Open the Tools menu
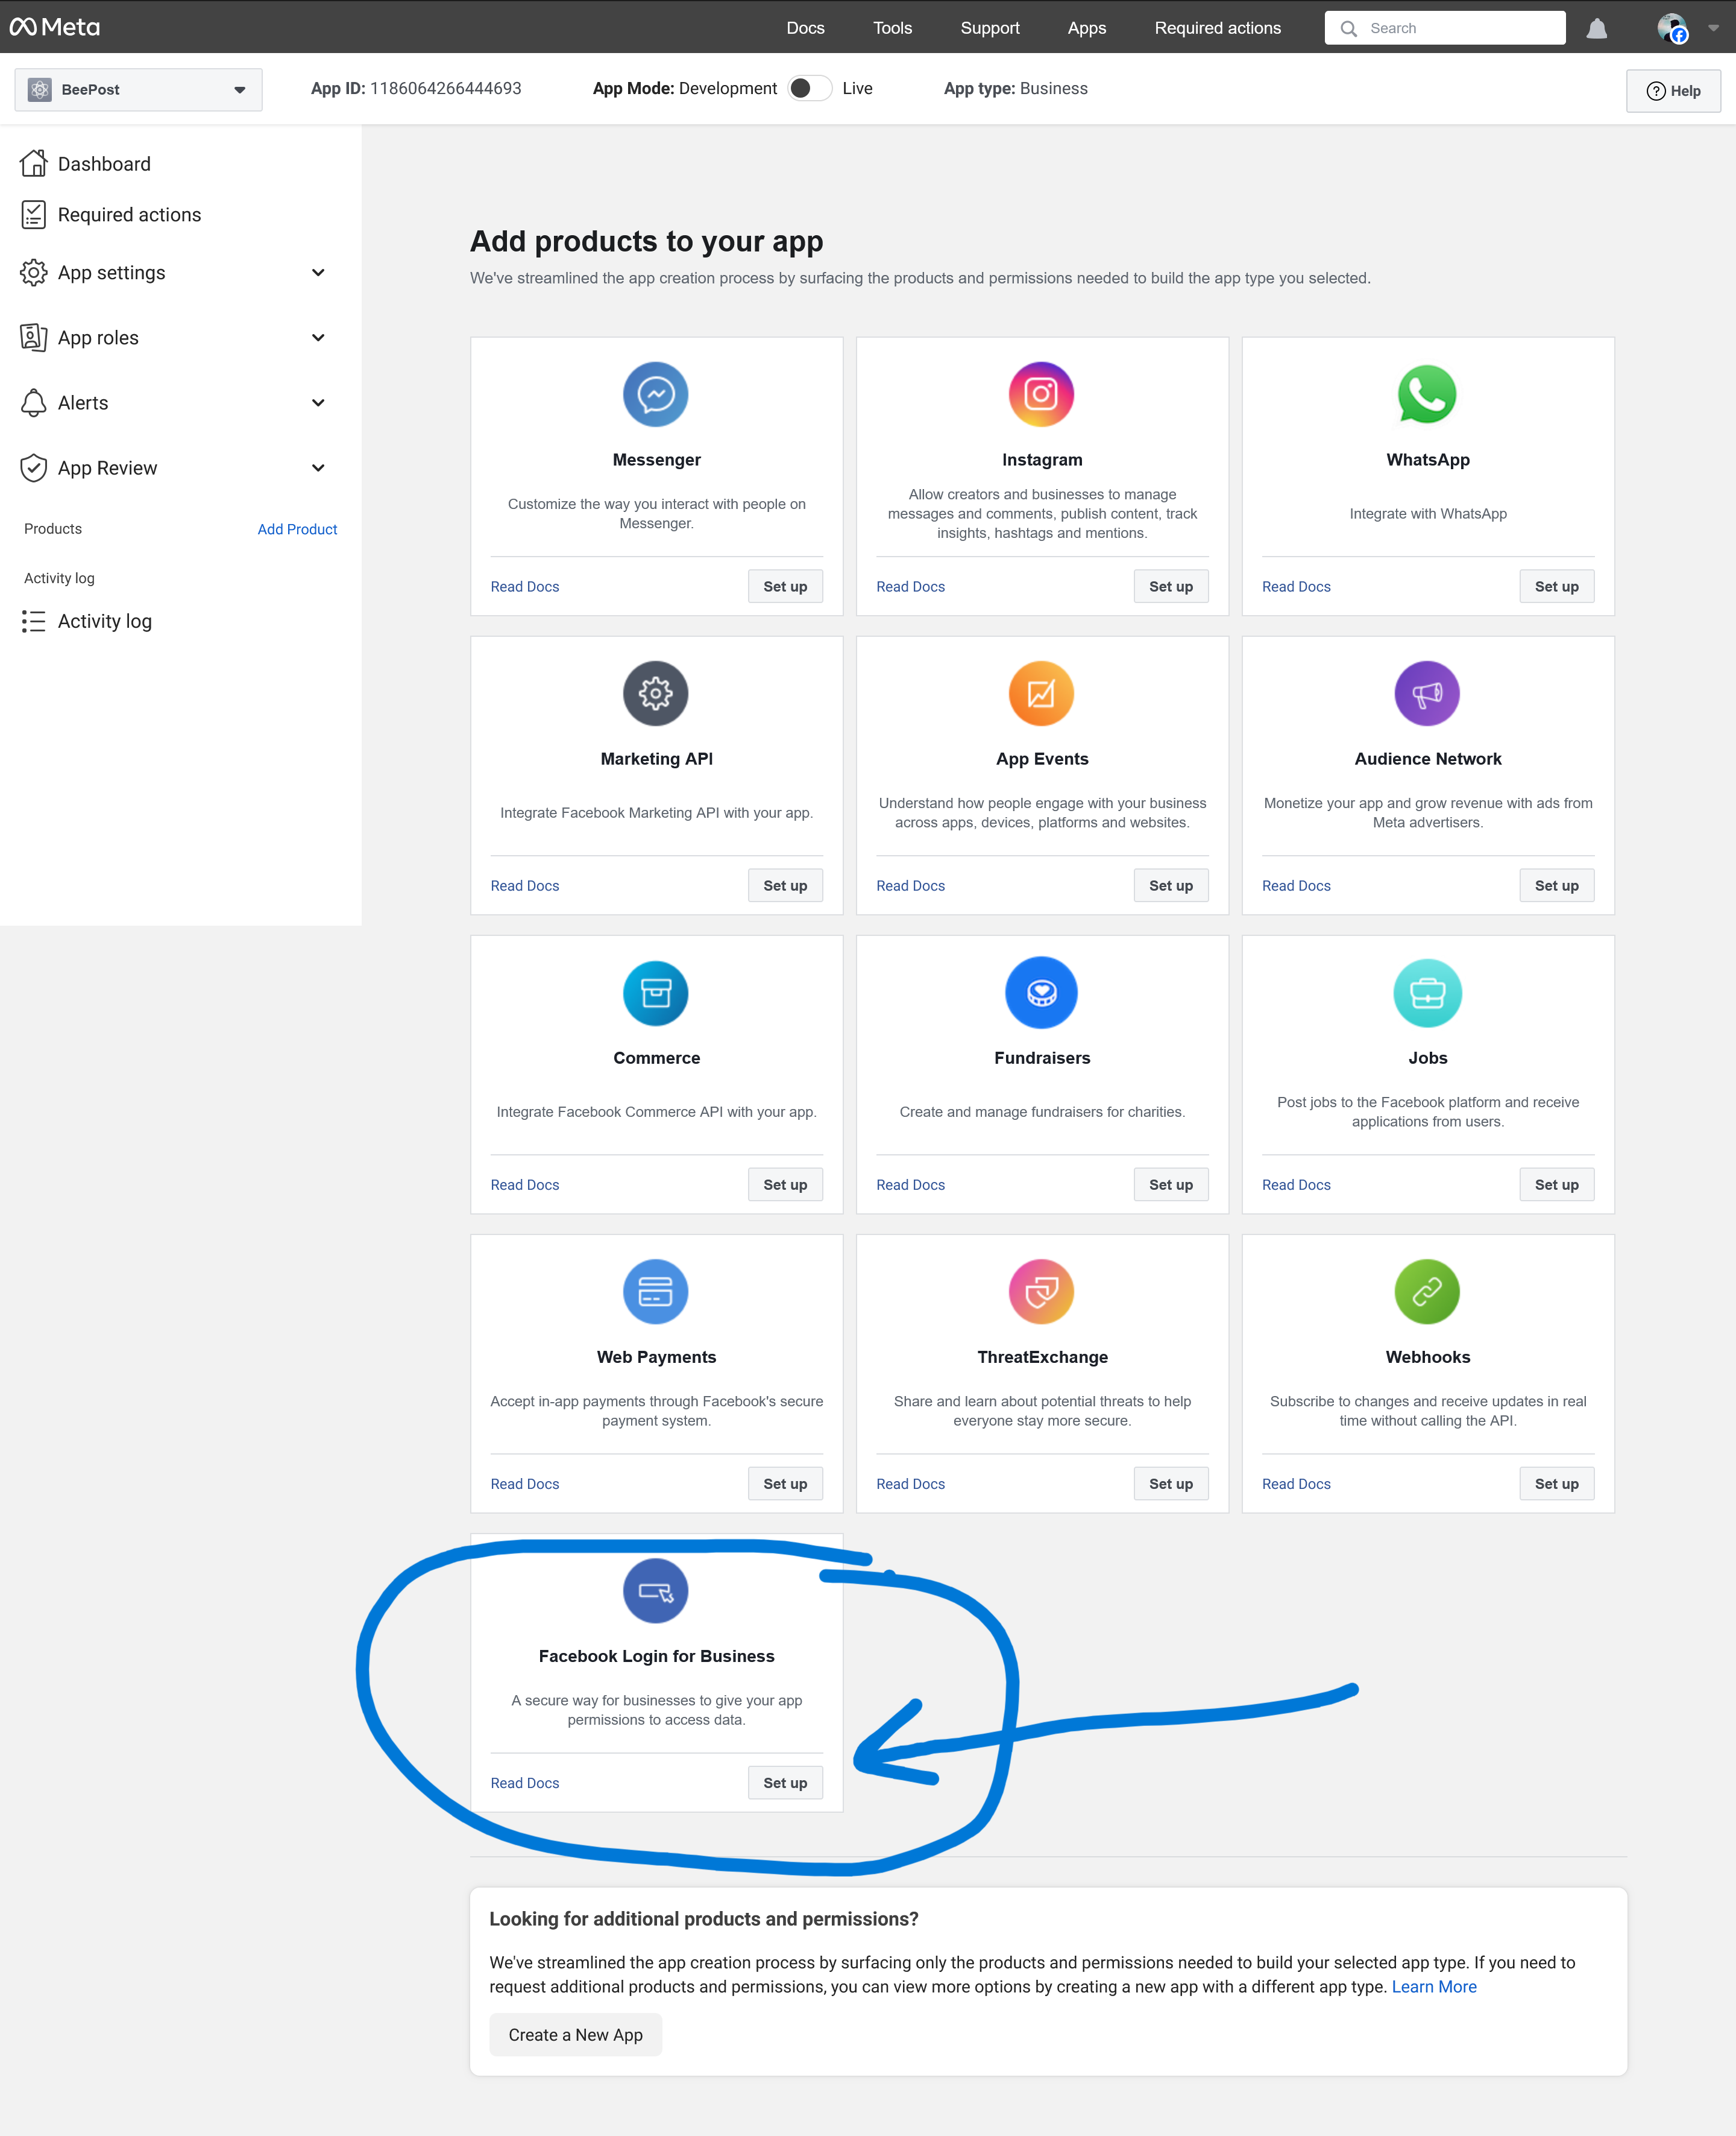Image resolution: width=1736 pixels, height=2136 pixels. pyautogui.click(x=892, y=28)
